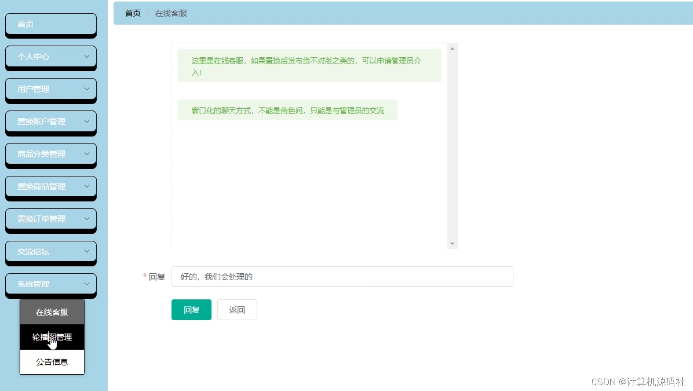Toggle the 系统管理 chevron arrow

tap(87, 284)
